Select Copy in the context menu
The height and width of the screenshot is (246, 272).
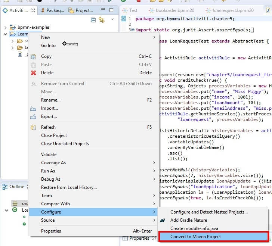click(93, 56)
